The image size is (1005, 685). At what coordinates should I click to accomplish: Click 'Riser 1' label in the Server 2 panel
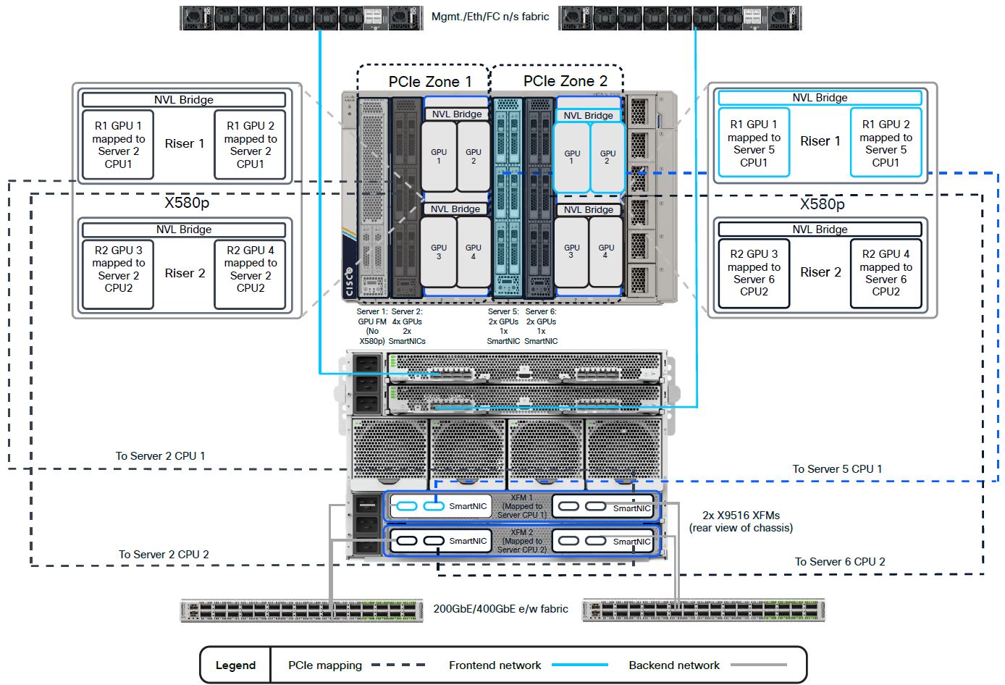click(185, 143)
